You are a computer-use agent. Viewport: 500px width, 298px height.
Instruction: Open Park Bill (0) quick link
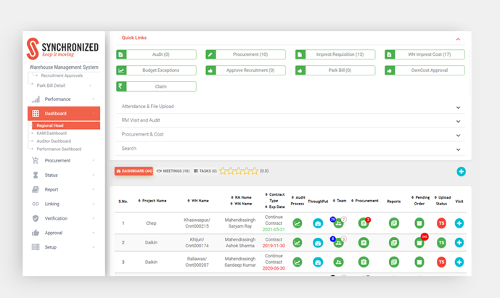click(x=335, y=70)
